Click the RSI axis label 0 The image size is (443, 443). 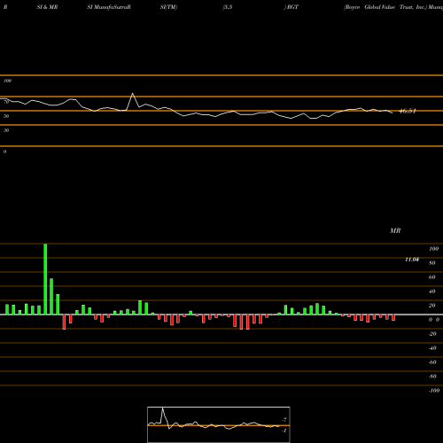pos(4,152)
